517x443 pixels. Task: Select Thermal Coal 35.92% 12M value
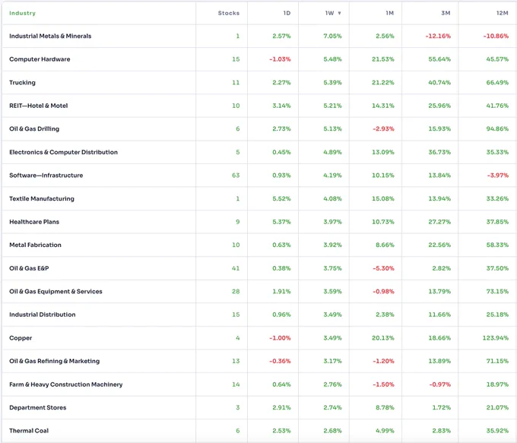[497, 431]
